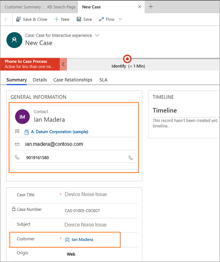Click the case entity avatar icon
This screenshot has width=220, height=262.
[14, 40]
